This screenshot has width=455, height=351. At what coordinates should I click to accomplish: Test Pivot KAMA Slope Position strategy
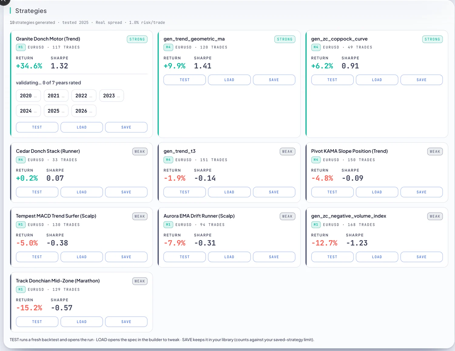click(332, 192)
